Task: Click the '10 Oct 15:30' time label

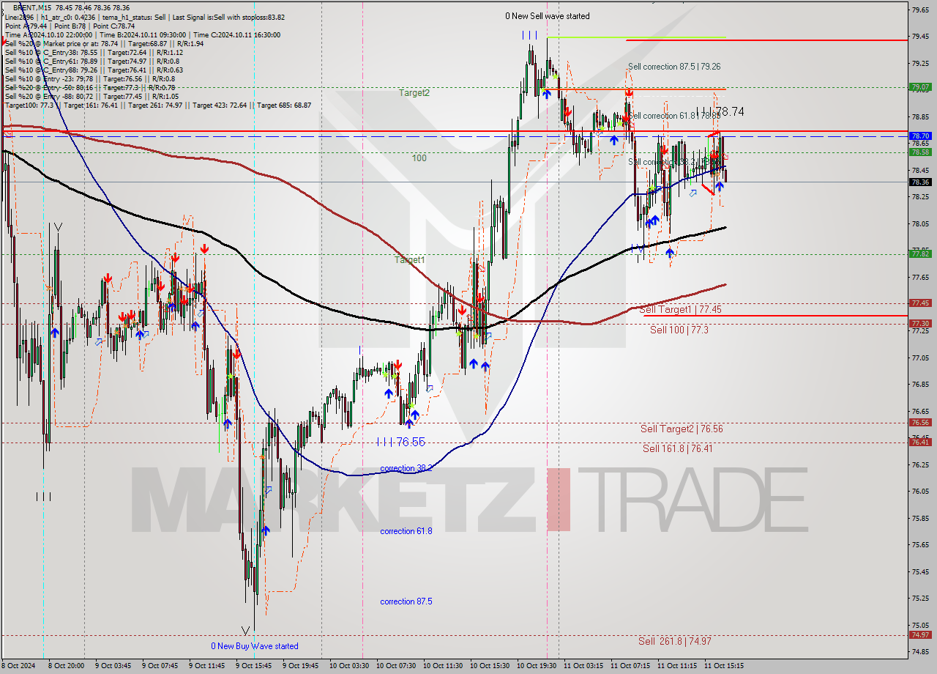Action: point(490,666)
